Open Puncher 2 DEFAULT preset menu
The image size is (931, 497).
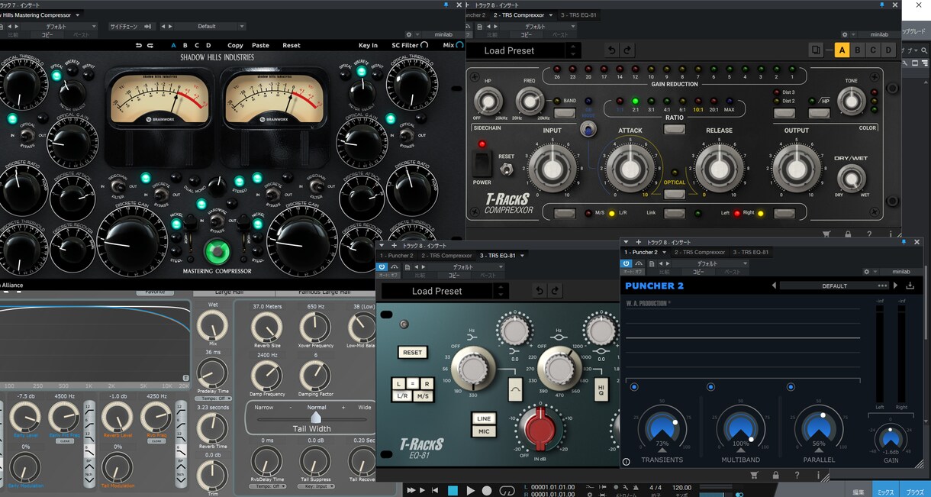coord(835,286)
